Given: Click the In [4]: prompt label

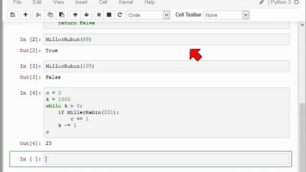Looking at the screenshot, I should [x=31, y=93].
